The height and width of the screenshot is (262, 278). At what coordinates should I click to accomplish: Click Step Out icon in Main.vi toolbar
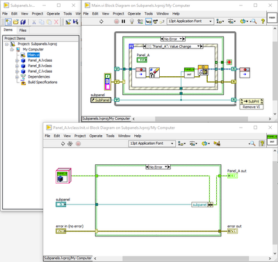(162, 21)
